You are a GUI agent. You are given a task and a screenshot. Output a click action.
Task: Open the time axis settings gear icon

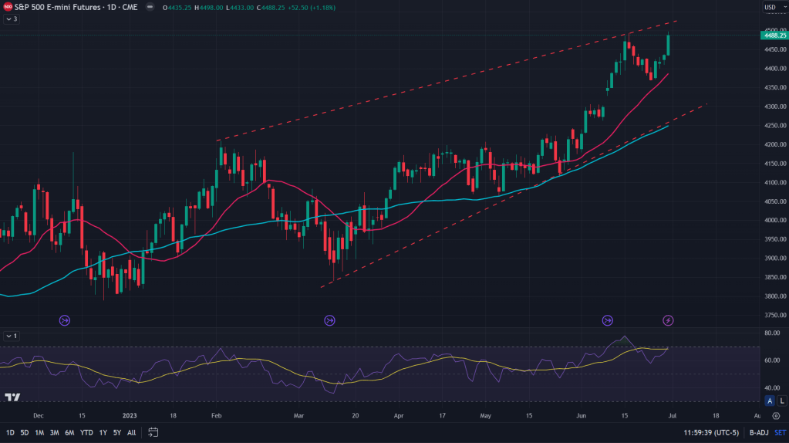point(777,414)
